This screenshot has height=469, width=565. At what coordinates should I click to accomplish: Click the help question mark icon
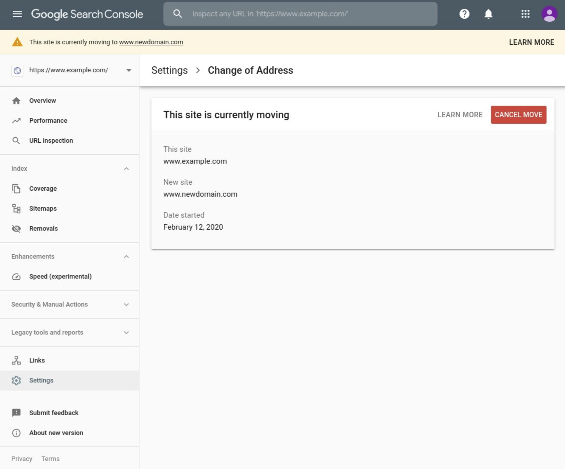point(465,14)
